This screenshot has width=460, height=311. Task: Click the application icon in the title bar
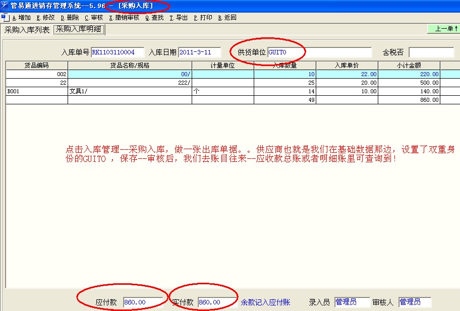tap(5, 5)
